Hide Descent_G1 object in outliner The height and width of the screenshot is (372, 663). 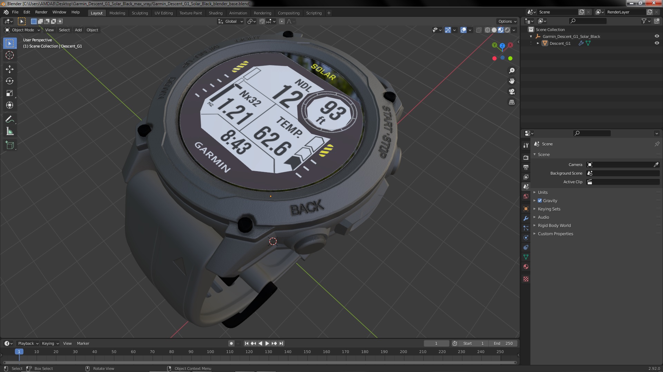tap(657, 43)
